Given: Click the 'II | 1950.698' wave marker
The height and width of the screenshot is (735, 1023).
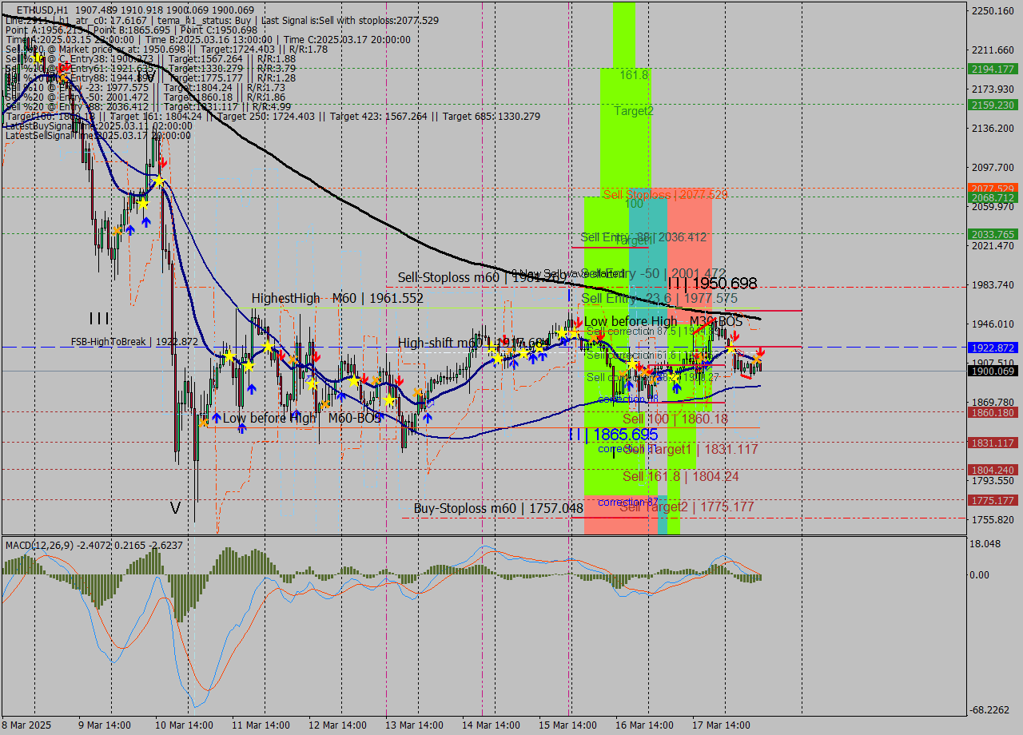Looking at the screenshot, I should [712, 284].
